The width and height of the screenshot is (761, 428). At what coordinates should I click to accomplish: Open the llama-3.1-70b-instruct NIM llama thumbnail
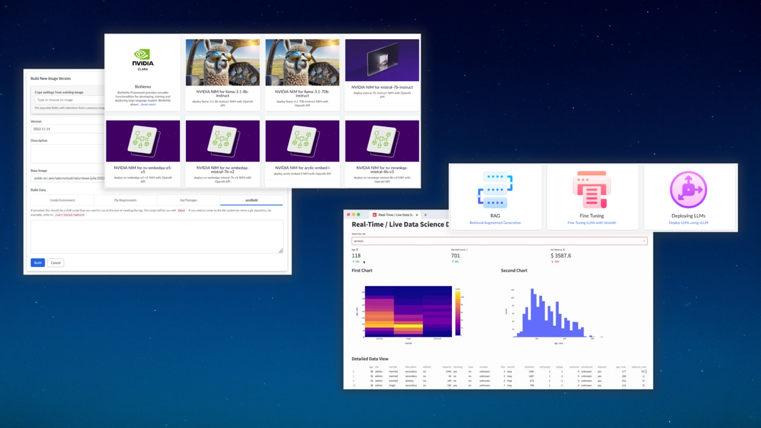[x=302, y=62]
